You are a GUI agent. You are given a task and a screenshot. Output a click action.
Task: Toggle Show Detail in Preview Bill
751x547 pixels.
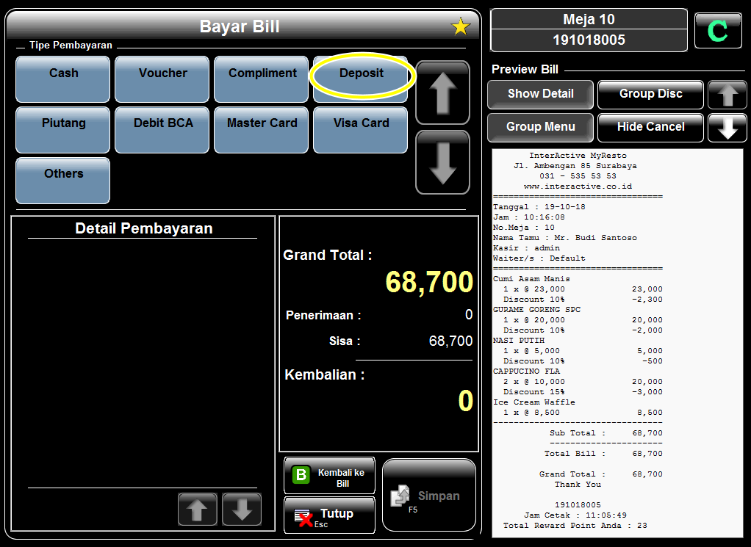540,94
